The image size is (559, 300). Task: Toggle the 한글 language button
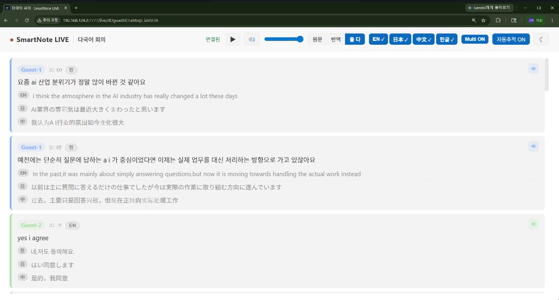(x=447, y=39)
